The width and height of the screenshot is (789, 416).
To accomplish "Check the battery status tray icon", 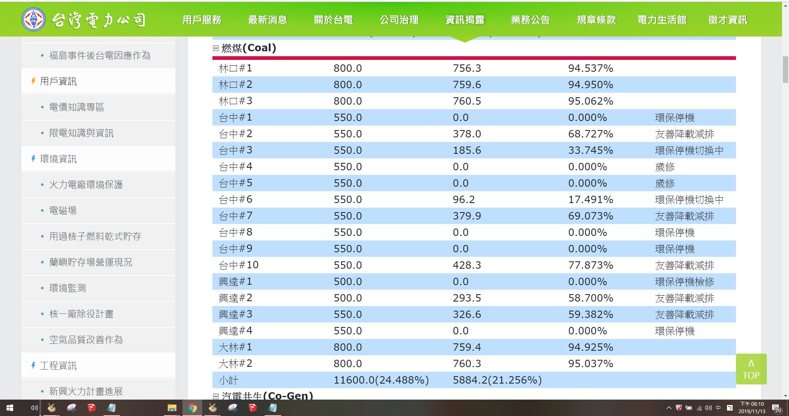I will (x=689, y=408).
